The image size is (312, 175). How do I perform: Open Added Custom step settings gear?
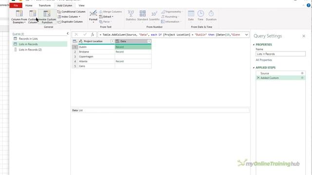pyautogui.click(x=302, y=78)
